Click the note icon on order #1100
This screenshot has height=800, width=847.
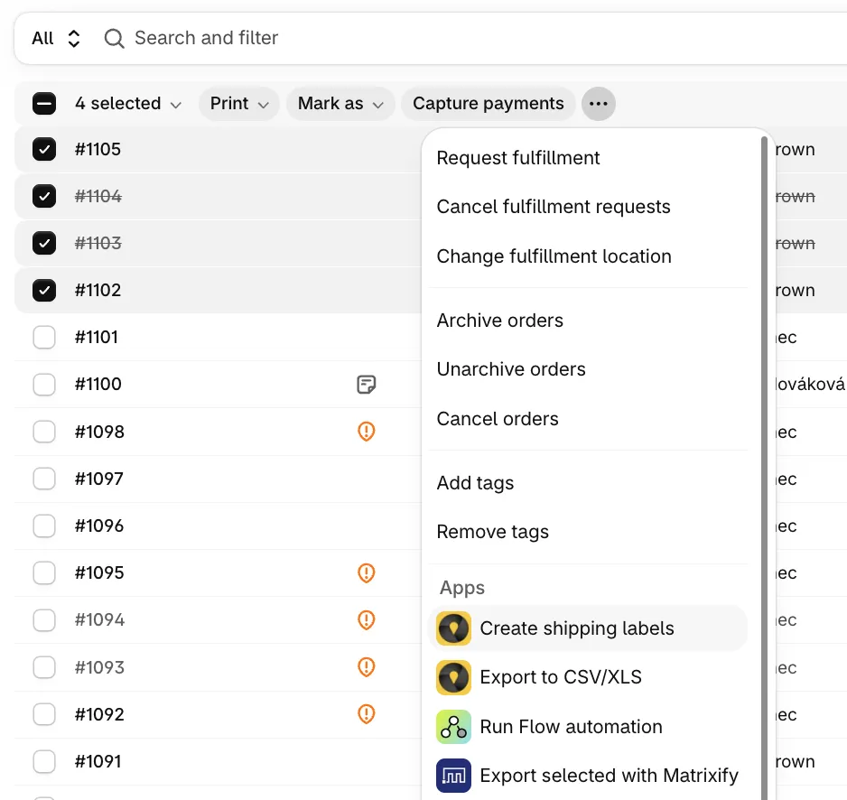point(367,384)
